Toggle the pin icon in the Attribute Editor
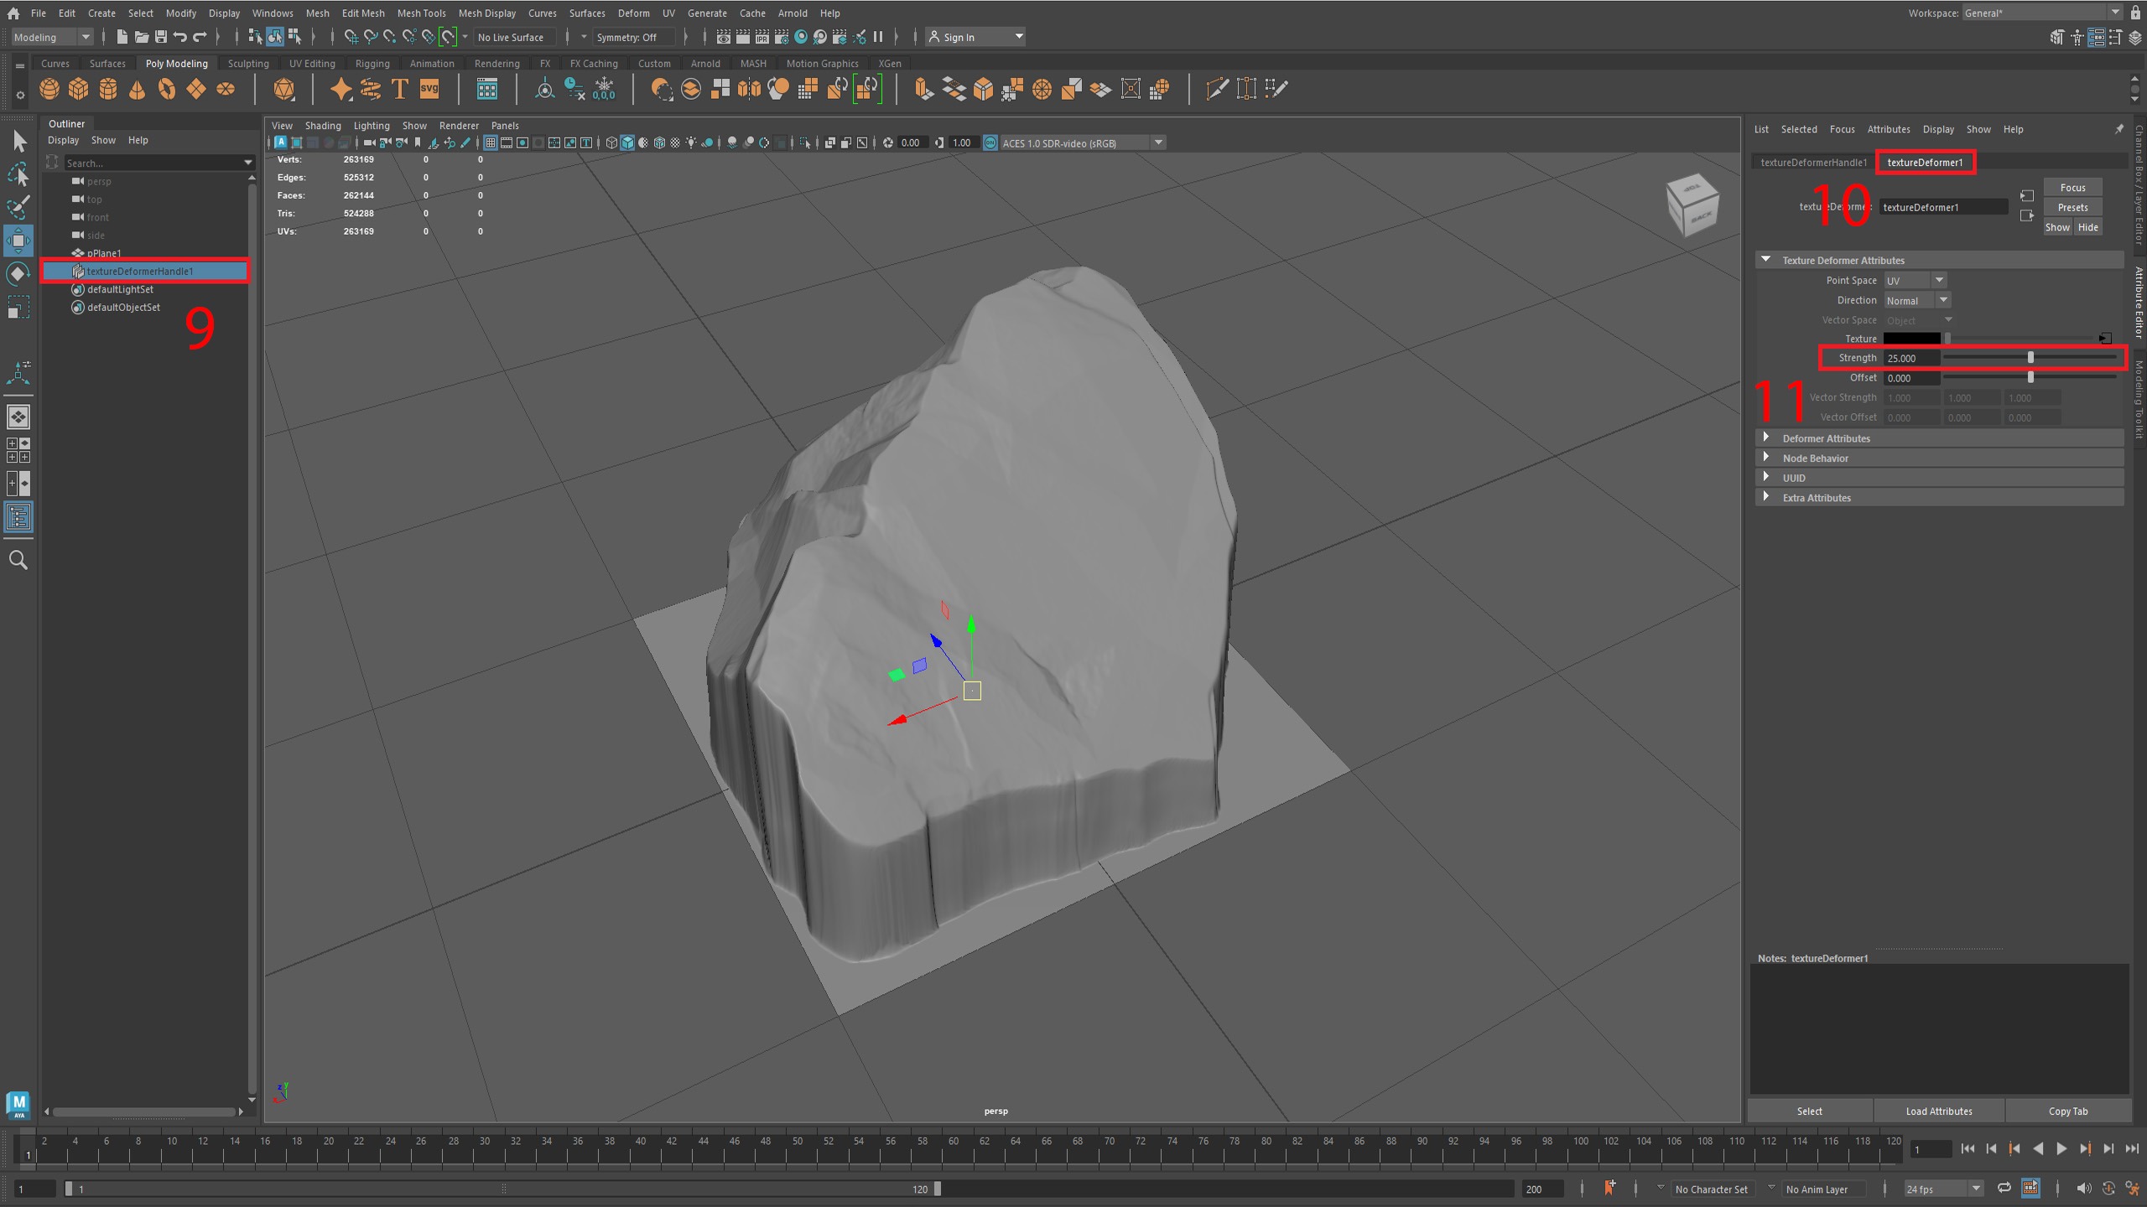 tap(2118, 129)
